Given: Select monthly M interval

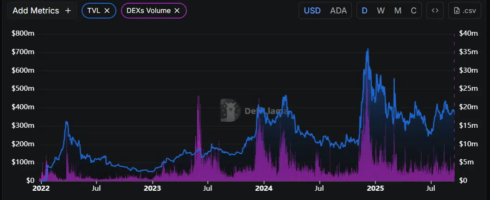Looking at the screenshot, I should tap(397, 11).
